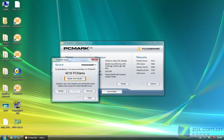The width and height of the screenshot is (224, 140).
Task: Click the switch windows quick launch icon
Action: point(18,137)
